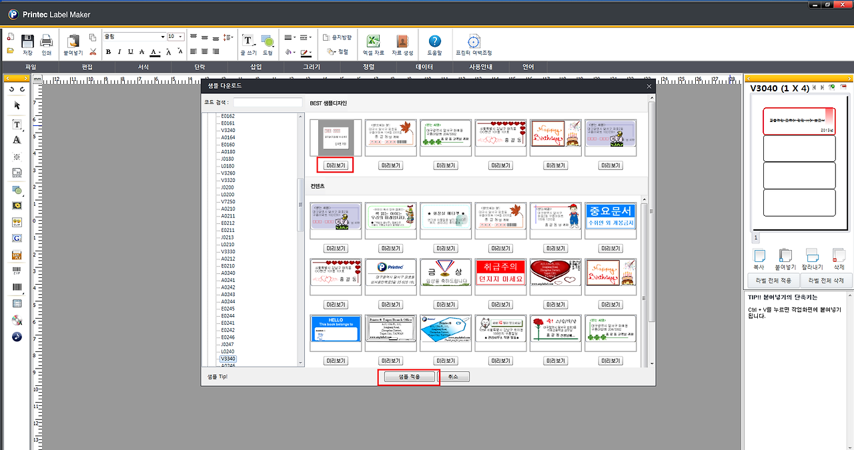The width and height of the screenshot is (854, 450).
Task: Click 취소 to cancel the sample dialog
Action: click(x=454, y=377)
